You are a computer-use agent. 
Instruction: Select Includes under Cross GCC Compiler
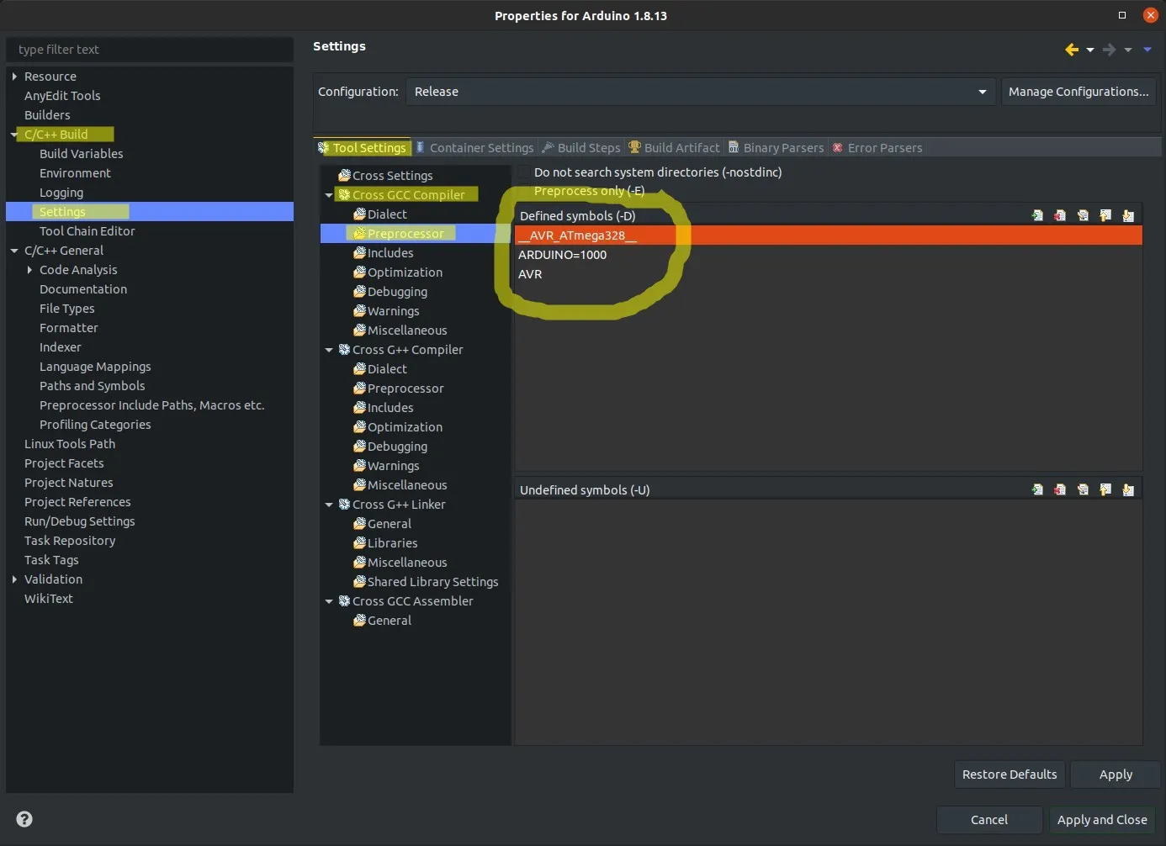[x=384, y=253]
